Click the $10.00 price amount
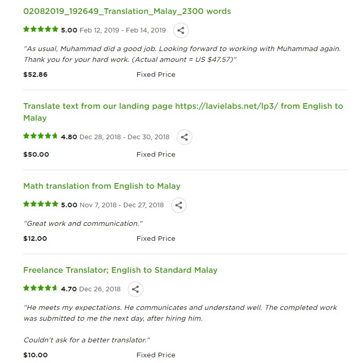The height and width of the screenshot is (363, 363). pyautogui.click(x=36, y=355)
